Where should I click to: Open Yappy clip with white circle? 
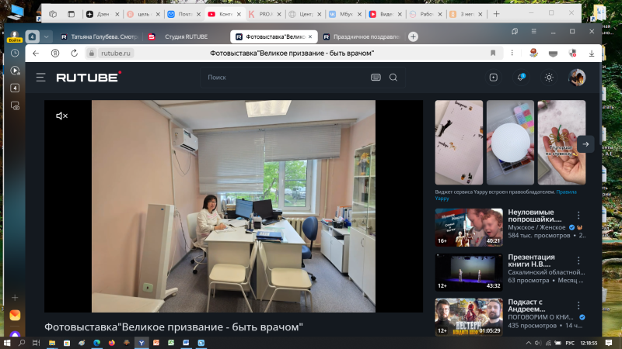pos(510,143)
